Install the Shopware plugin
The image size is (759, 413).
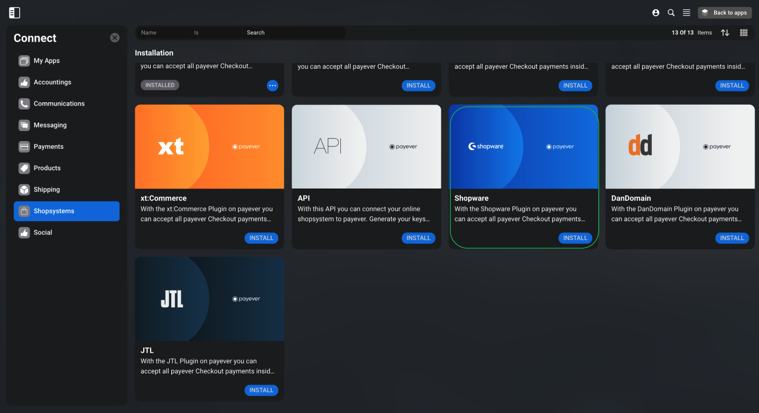click(575, 238)
